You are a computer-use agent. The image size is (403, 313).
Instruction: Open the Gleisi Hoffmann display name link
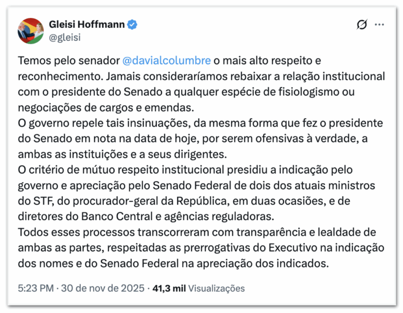(87, 25)
